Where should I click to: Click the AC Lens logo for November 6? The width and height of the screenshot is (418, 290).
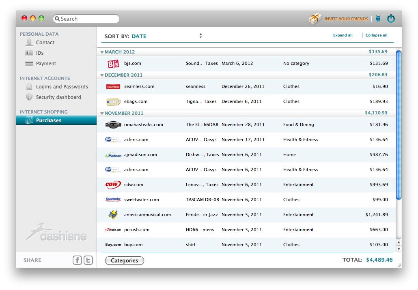pyautogui.click(x=113, y=170)
